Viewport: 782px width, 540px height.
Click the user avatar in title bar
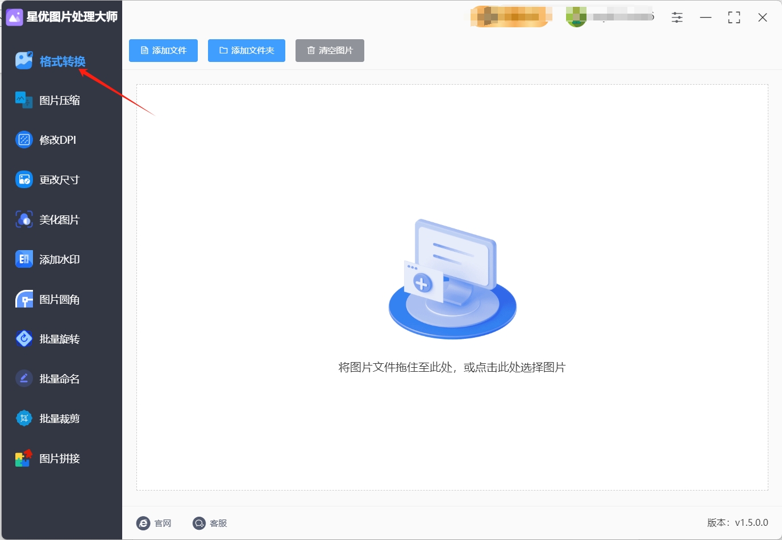pos(576,16)
